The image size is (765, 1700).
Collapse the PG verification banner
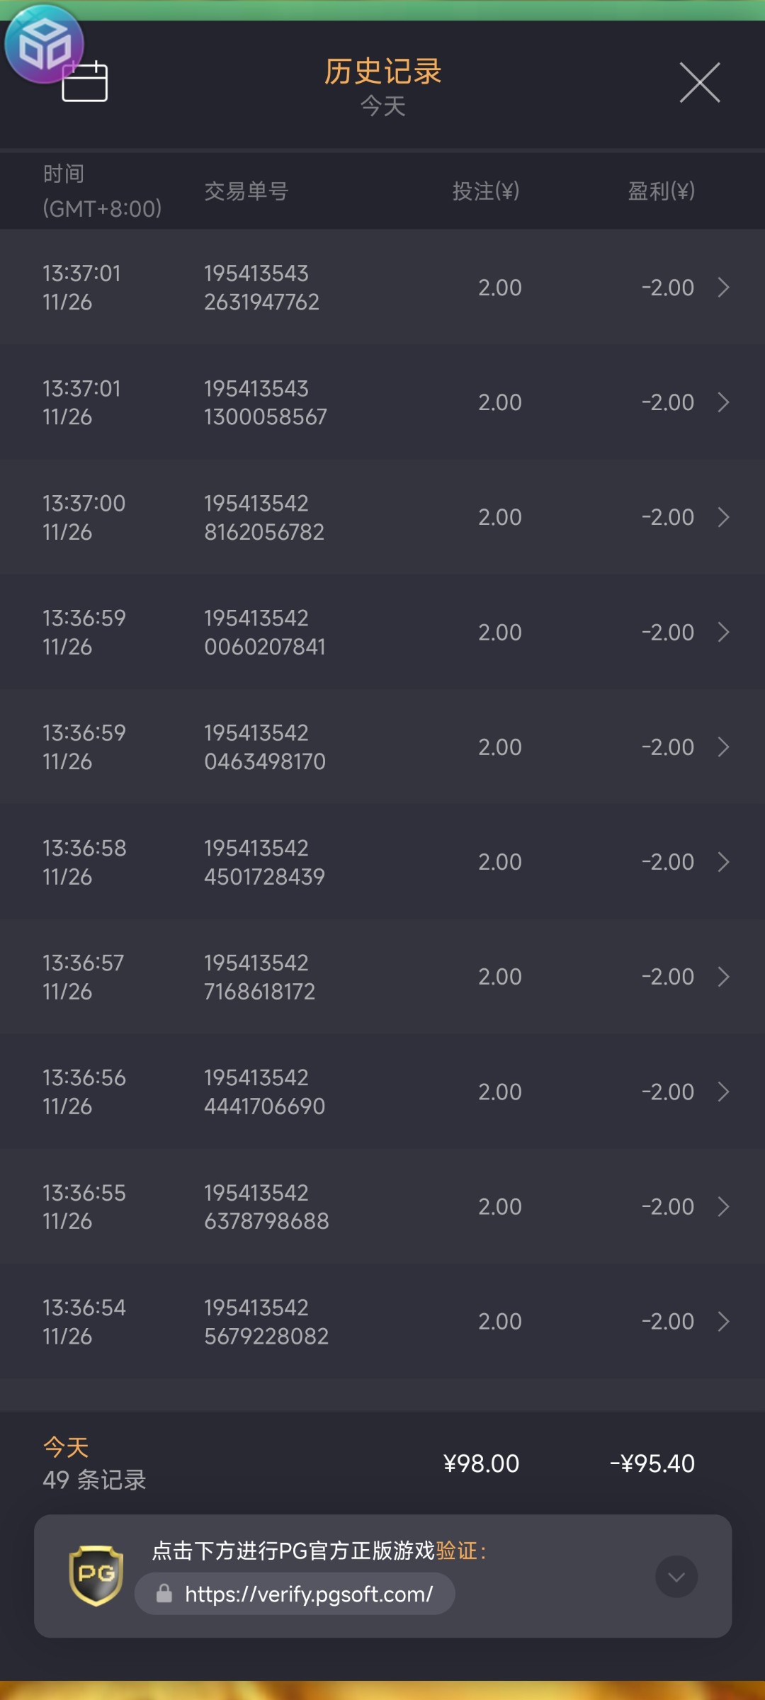676,1576
